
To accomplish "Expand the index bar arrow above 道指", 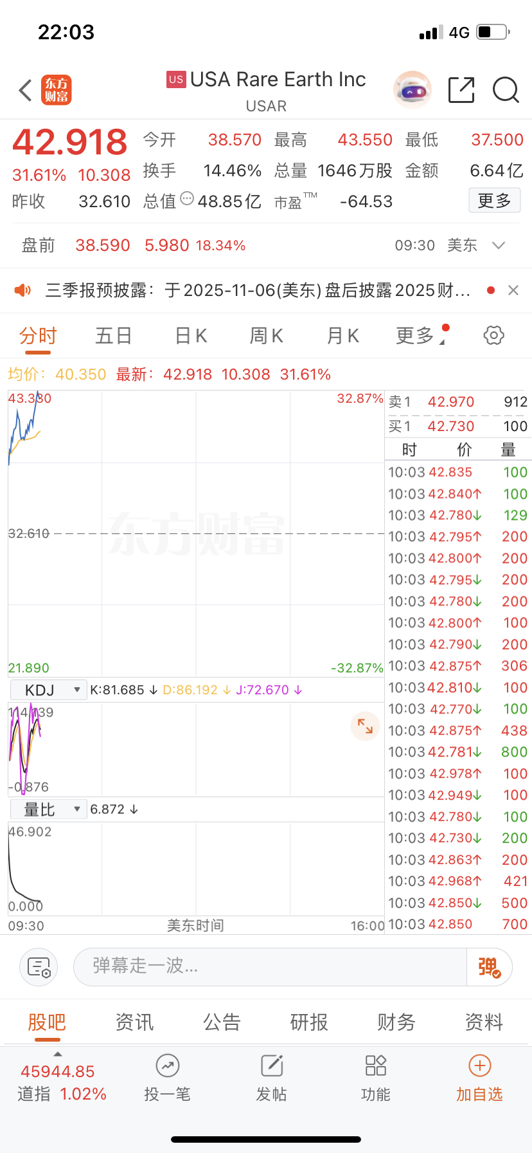I will pos(58,1054).
